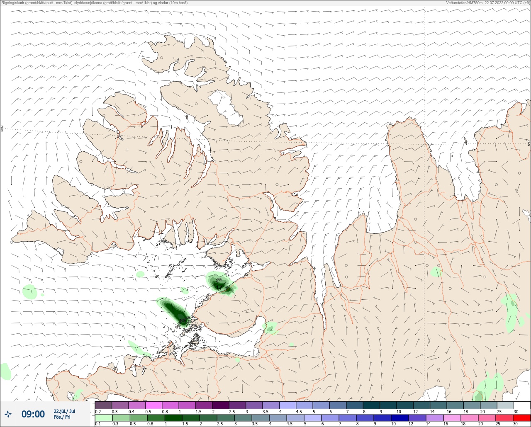The image size is (531, 427).
Task: Click the 0.2 label under the snow legend
Action: point(98,412)
